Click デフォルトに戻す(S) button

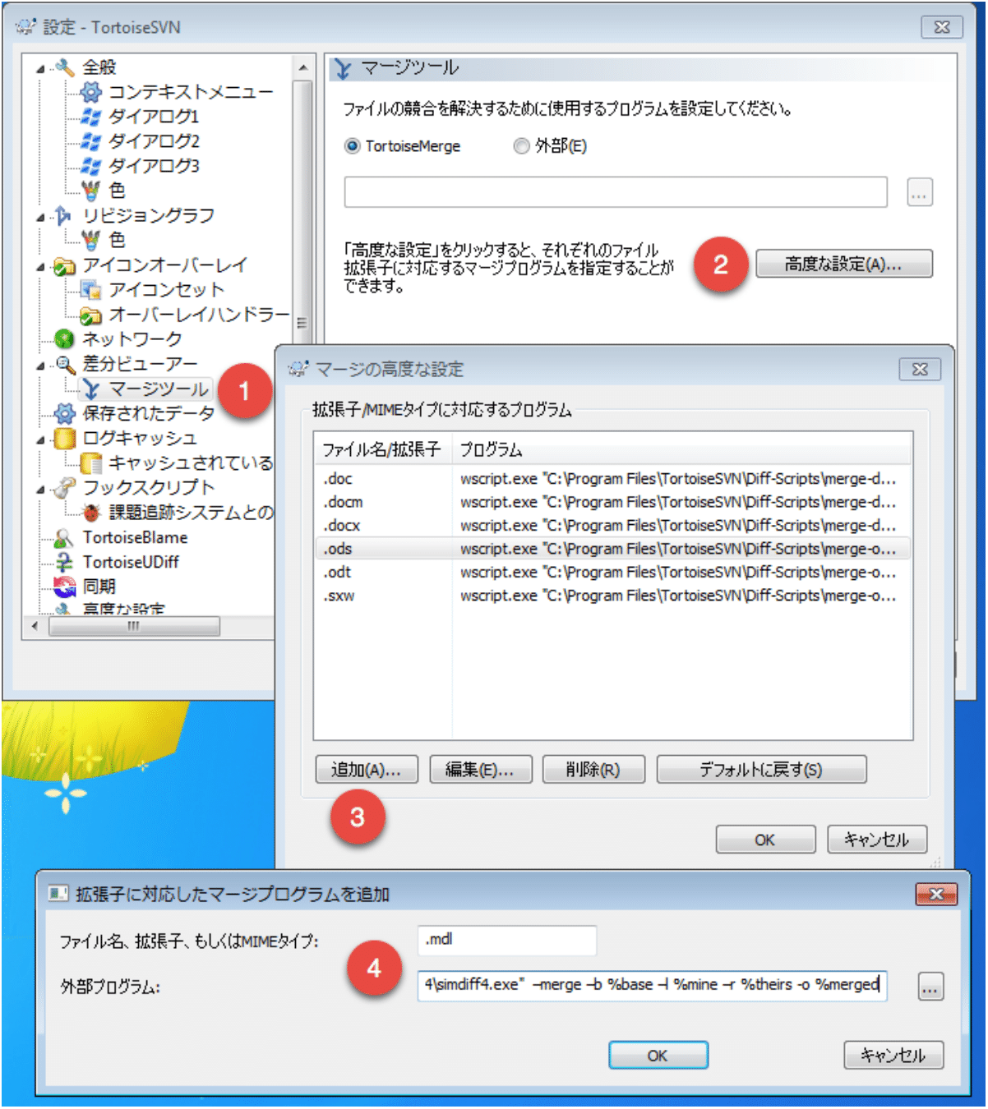[761, 770]
